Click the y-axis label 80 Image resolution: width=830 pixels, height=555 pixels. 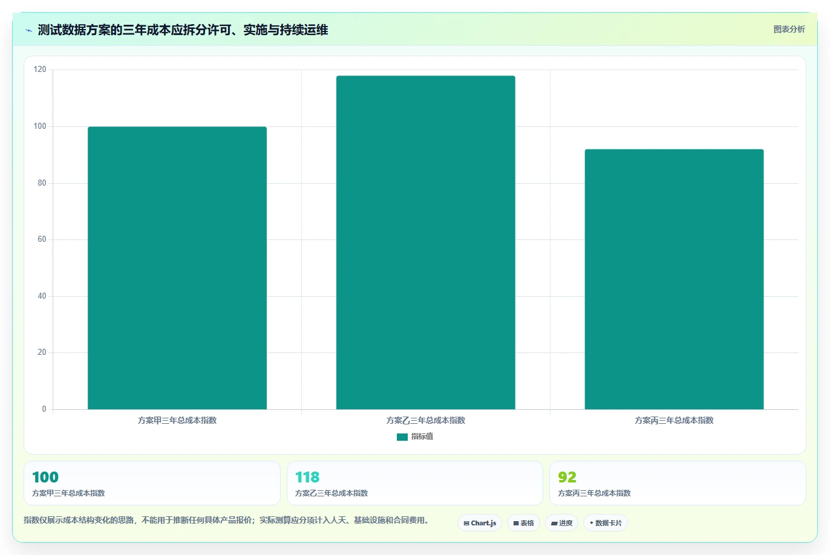click(42, 183)
